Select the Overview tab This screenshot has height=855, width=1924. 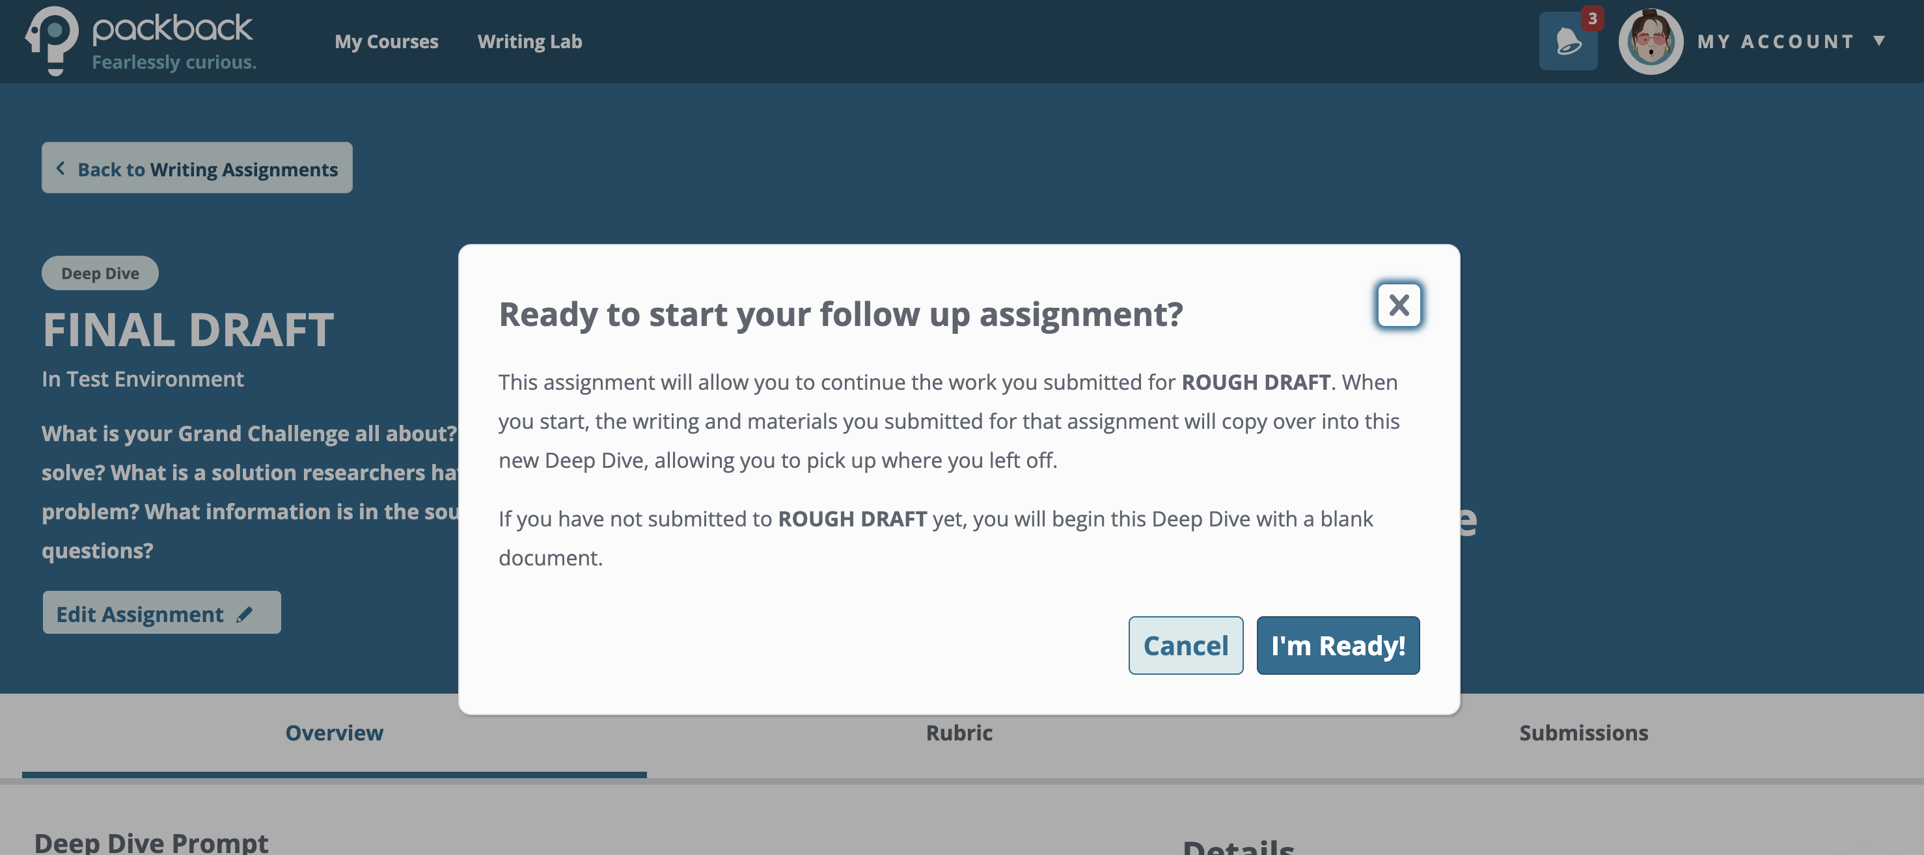pyautogui.click(x=334, y=733)
